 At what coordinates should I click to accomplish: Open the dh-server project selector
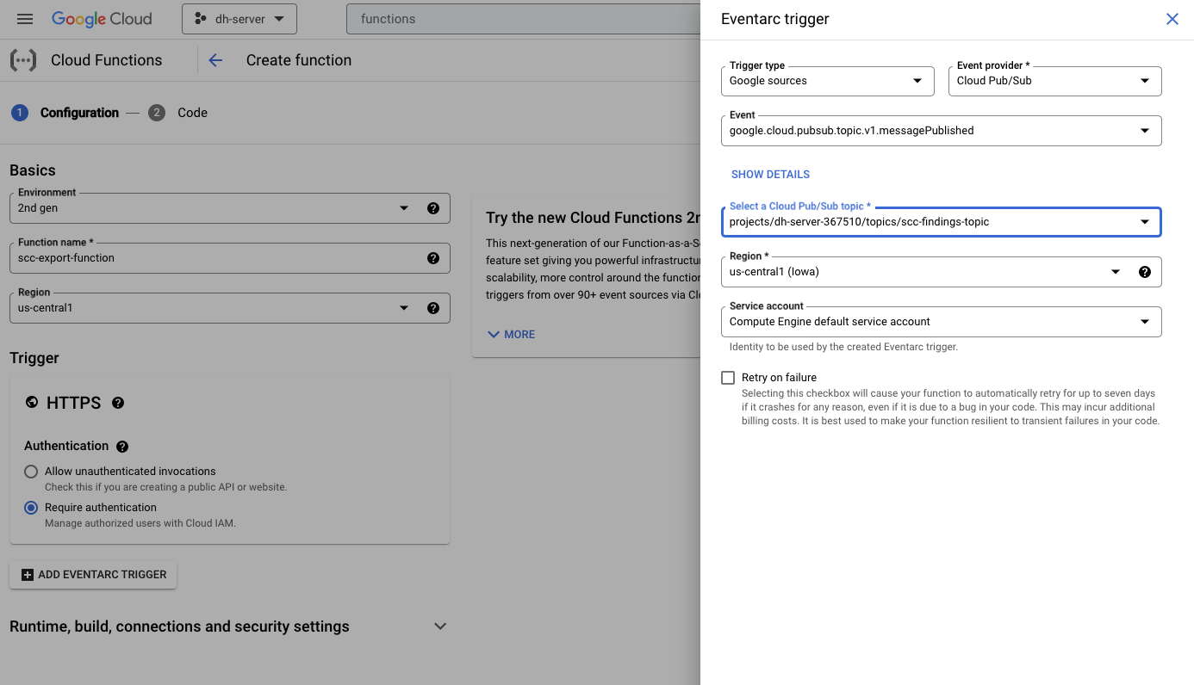[239, 19]
